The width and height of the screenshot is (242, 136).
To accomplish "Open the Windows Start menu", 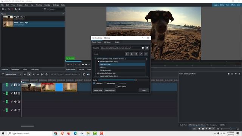I will click(3, 133).
